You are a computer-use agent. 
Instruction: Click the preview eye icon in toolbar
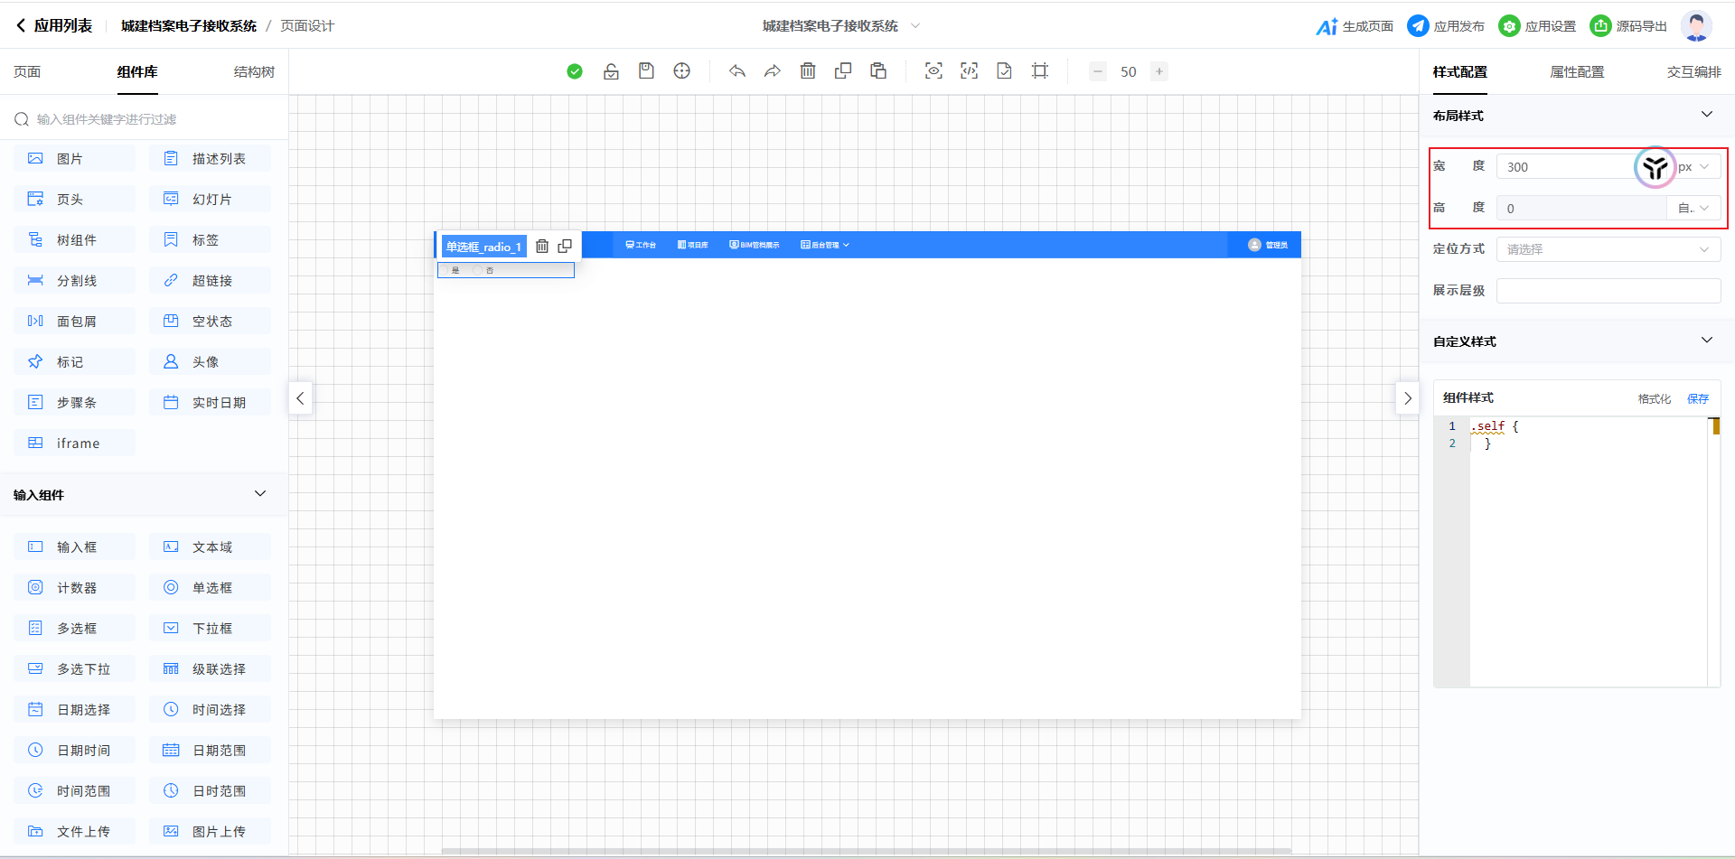tap(933, 70)
